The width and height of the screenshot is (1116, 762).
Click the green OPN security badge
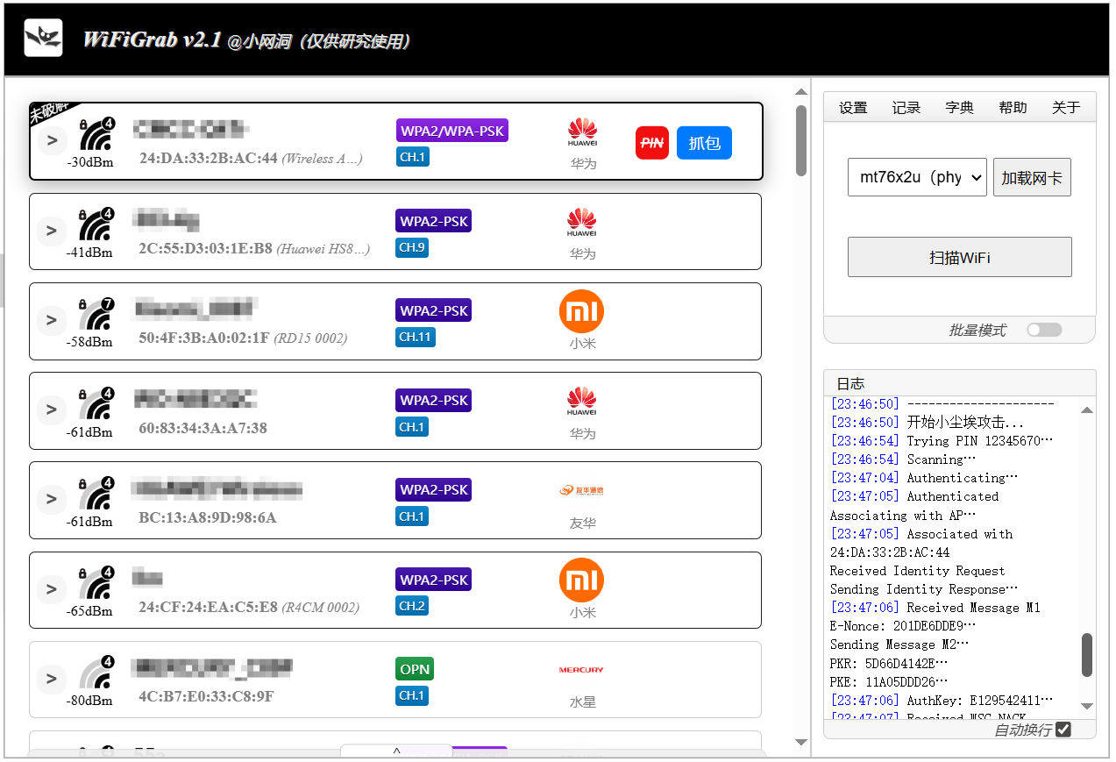pyautogui.click(x=415, y=669)
